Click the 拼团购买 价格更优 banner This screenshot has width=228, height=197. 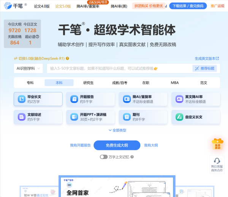pos(149,6)
